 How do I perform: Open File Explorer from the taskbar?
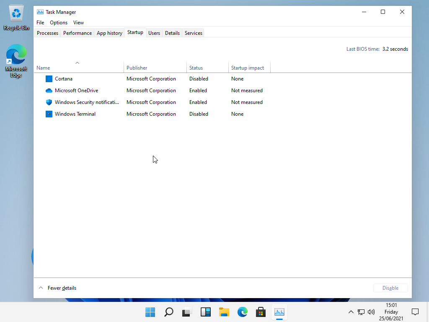tap(224, 312)
